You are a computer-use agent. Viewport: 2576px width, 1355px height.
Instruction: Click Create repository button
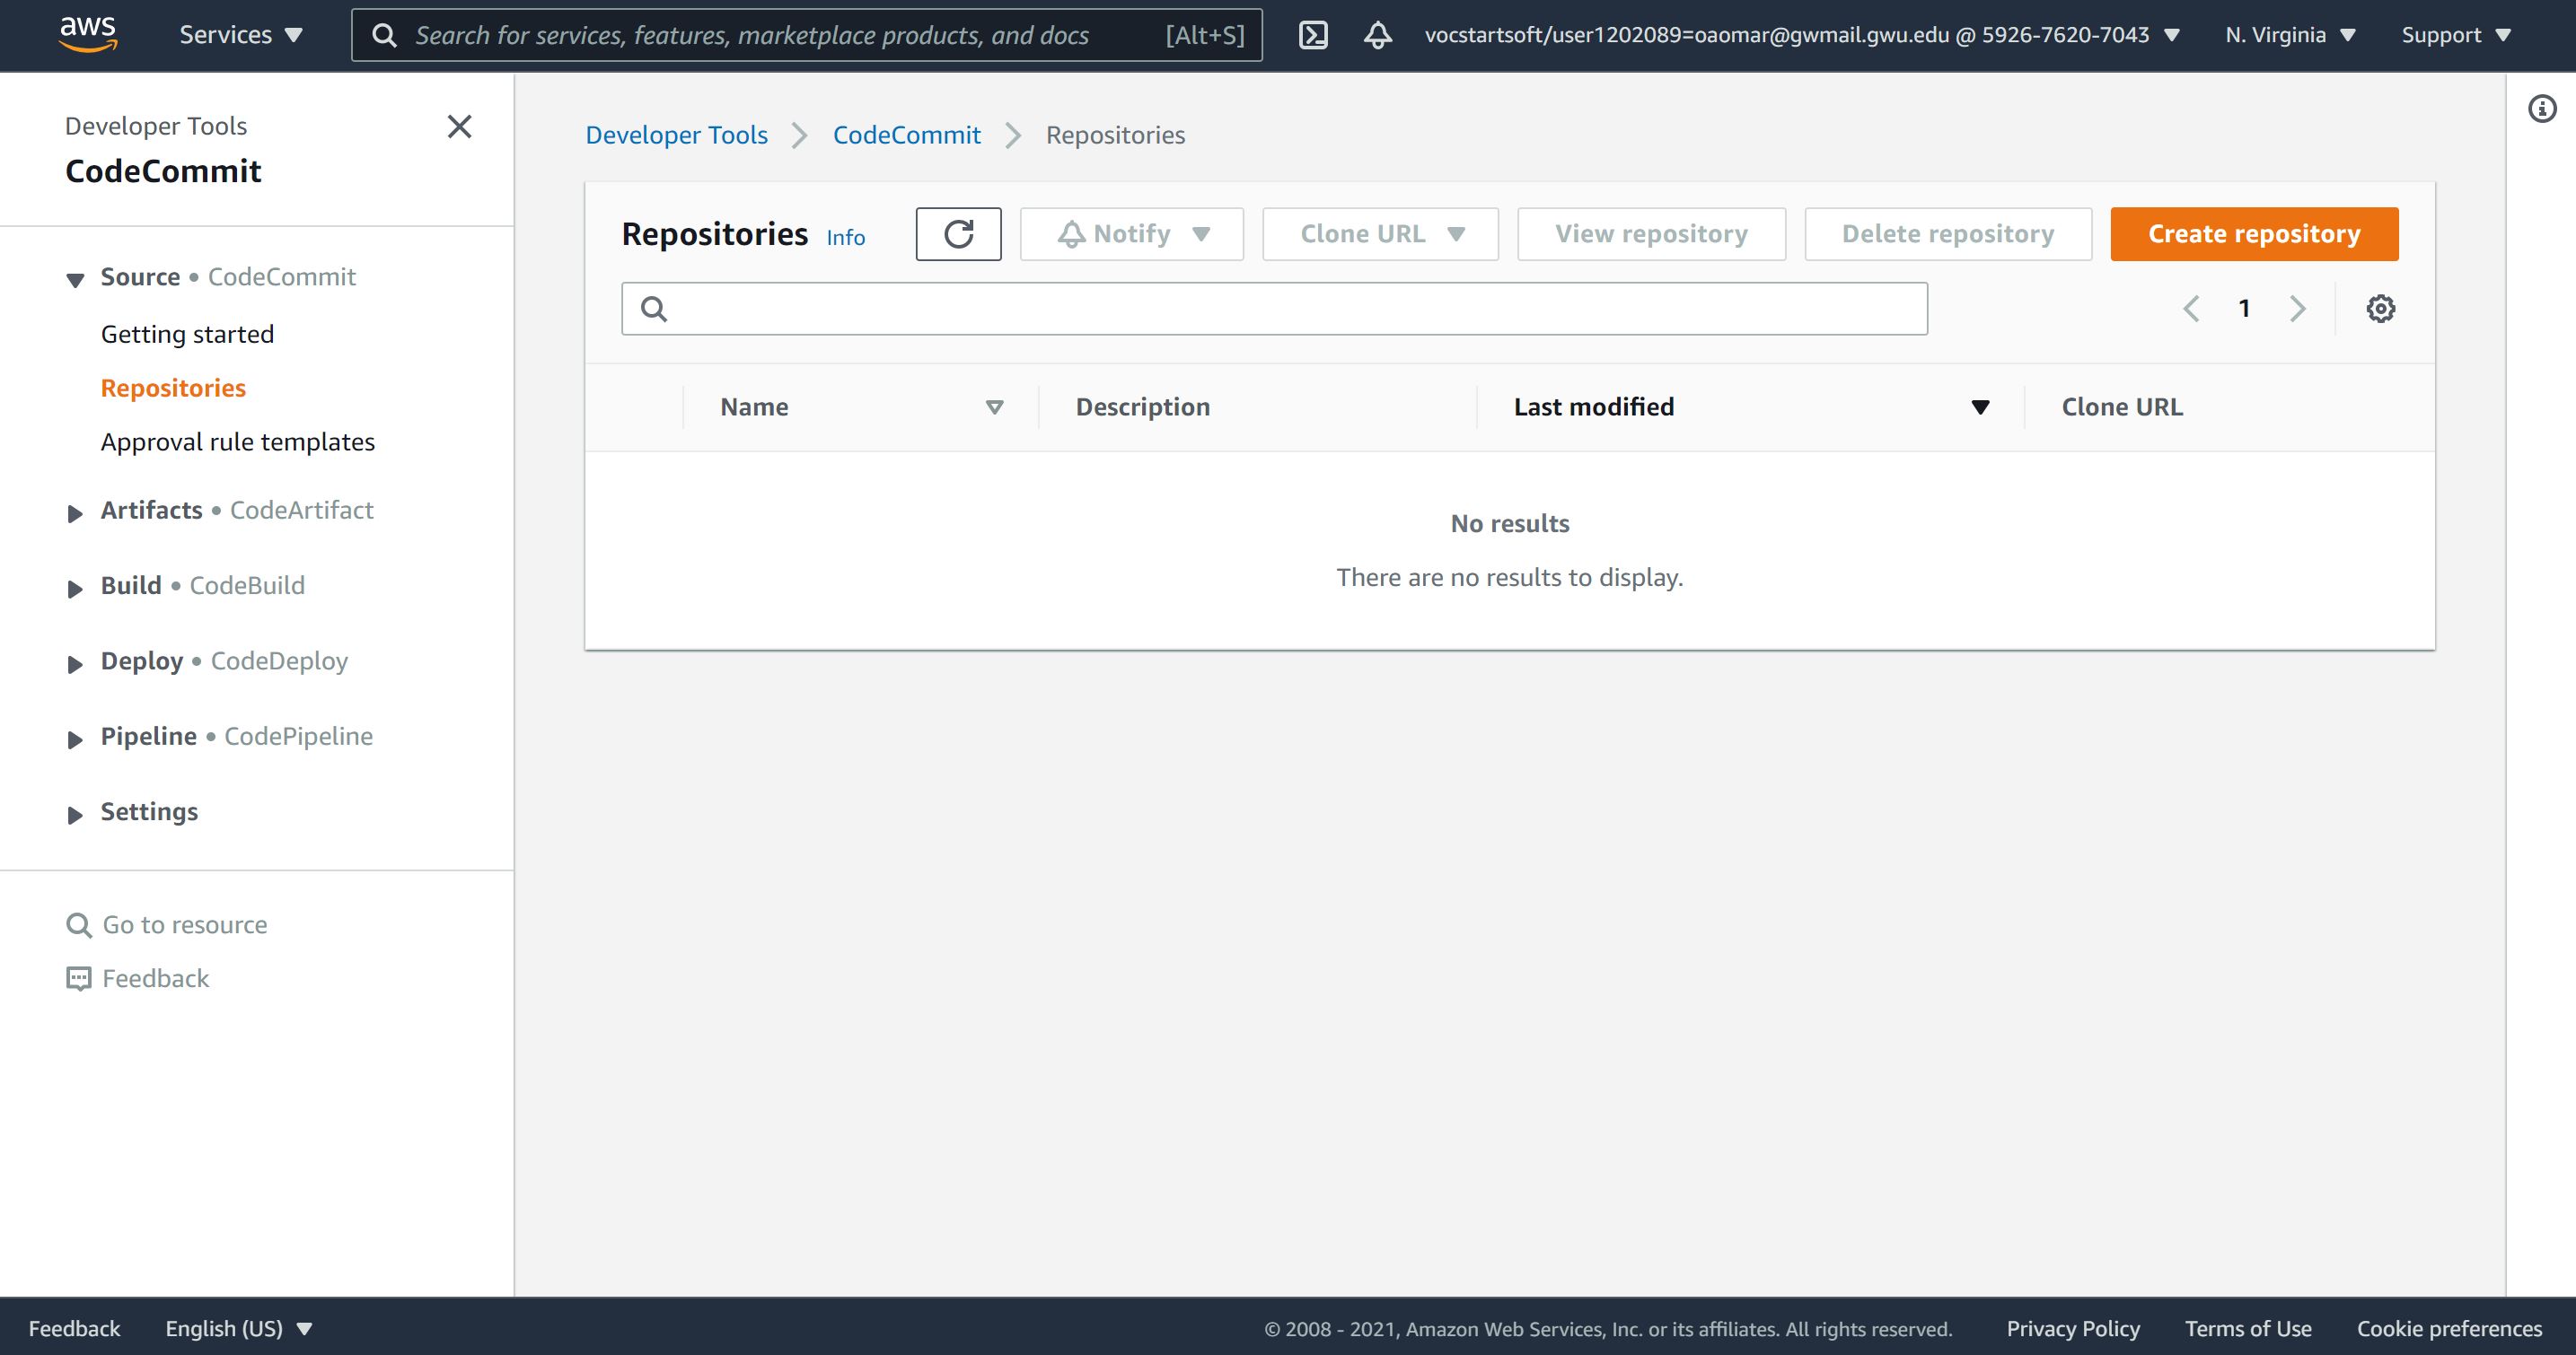click(2253, 234)
